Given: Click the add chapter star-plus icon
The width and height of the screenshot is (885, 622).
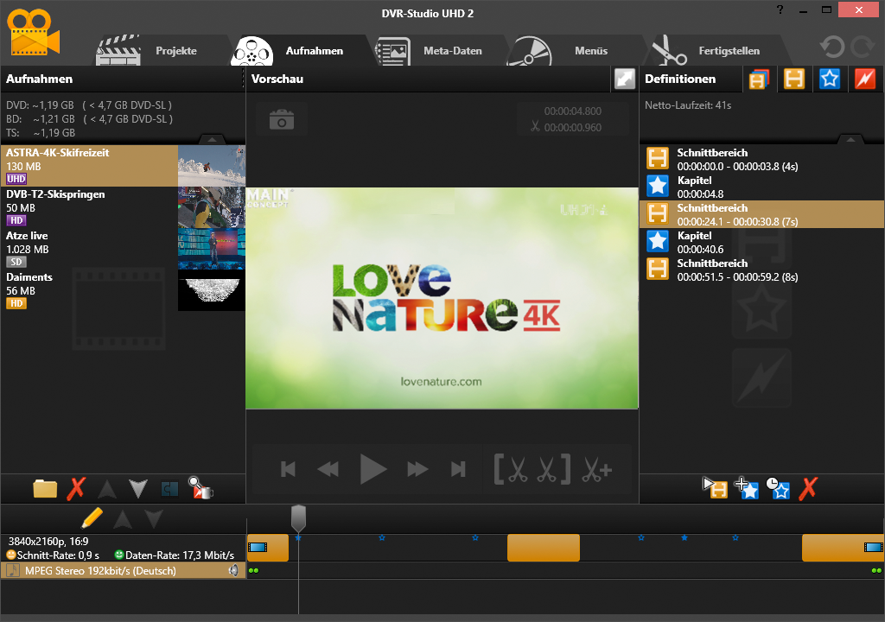Looking at the screenshot, I should (x=747, y=488).
